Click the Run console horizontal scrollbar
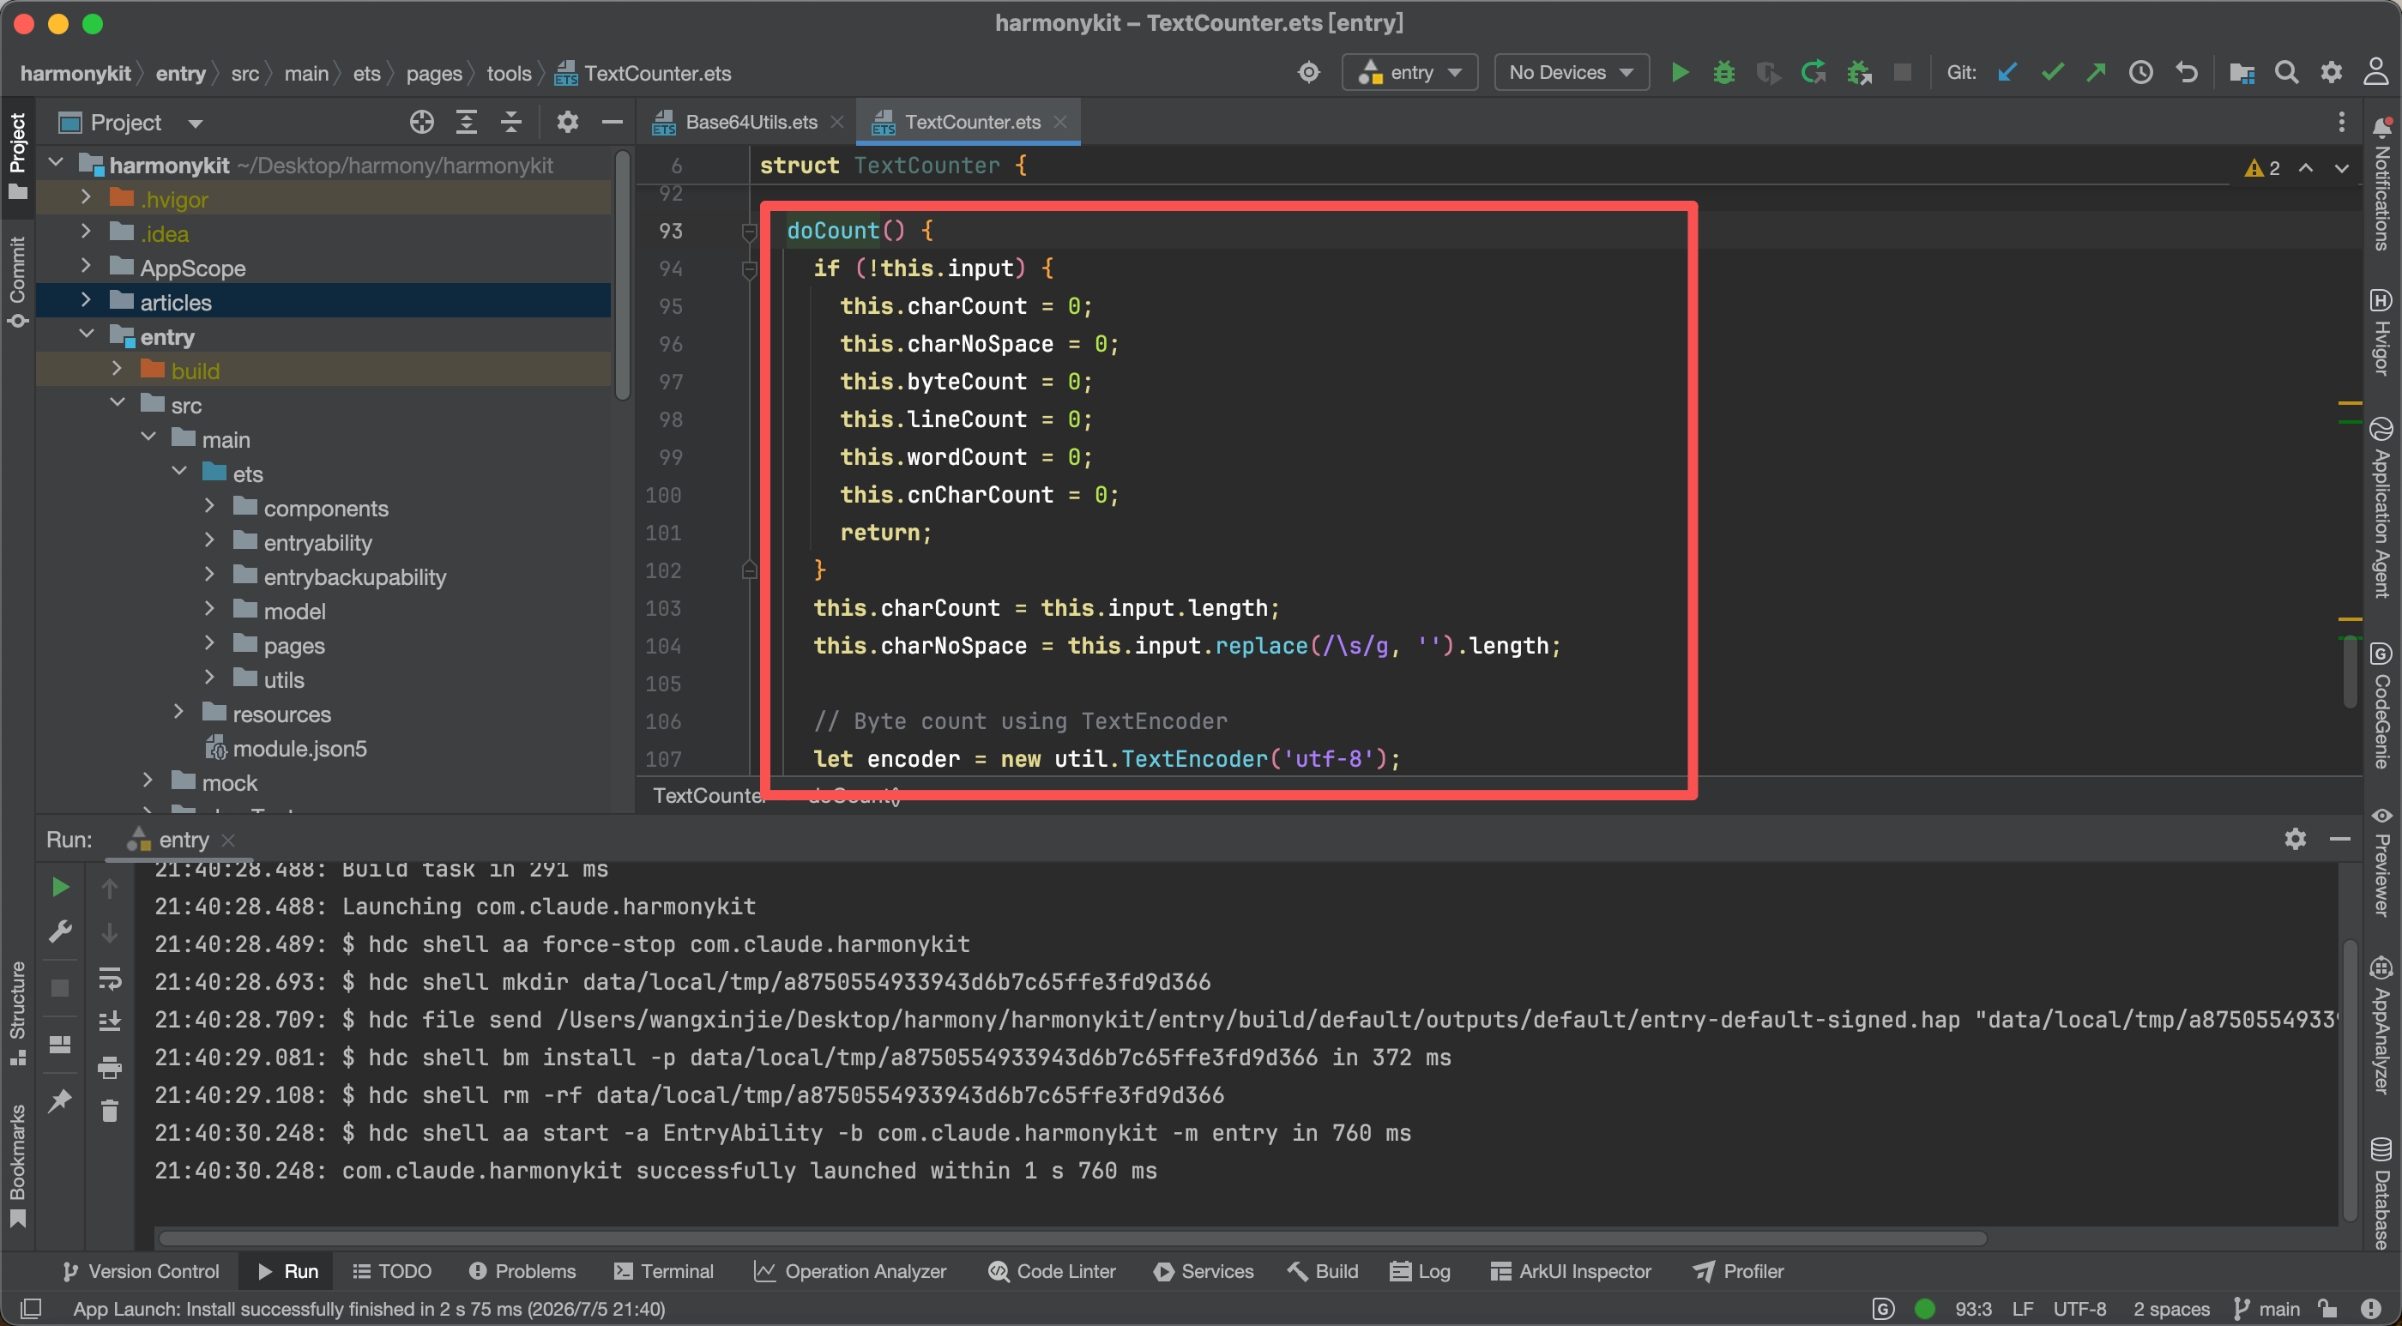The image size is (2402, 1326). (x=1072, y=1238)
